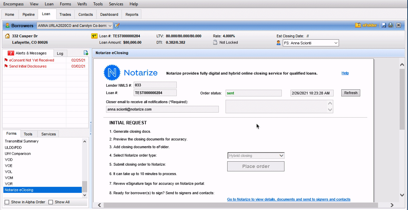The image size is (408, 210).
Task: Open the Borrowers pair dropdown
Action: pos(110,26)
